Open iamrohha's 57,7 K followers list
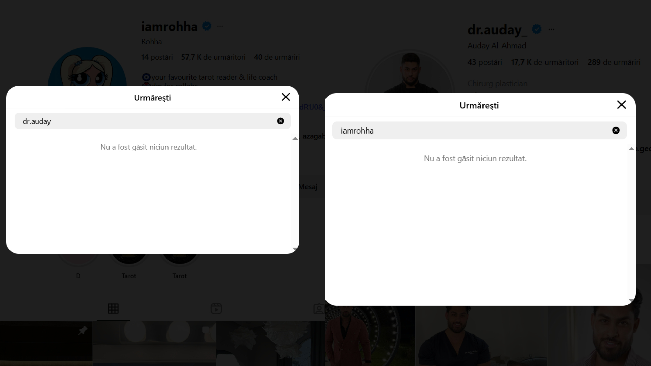Image resolution: width=651 pixels, height=366 pixels. pos(213,57)
